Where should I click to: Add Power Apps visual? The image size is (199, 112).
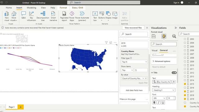pos(72,16)
